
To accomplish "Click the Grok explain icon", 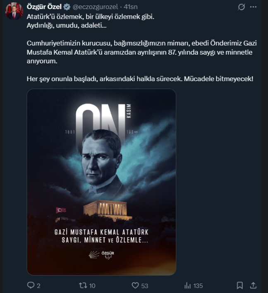I will (x=241, y=7).
